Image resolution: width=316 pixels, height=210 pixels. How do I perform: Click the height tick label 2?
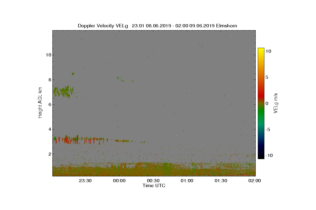tap(49, 154)
